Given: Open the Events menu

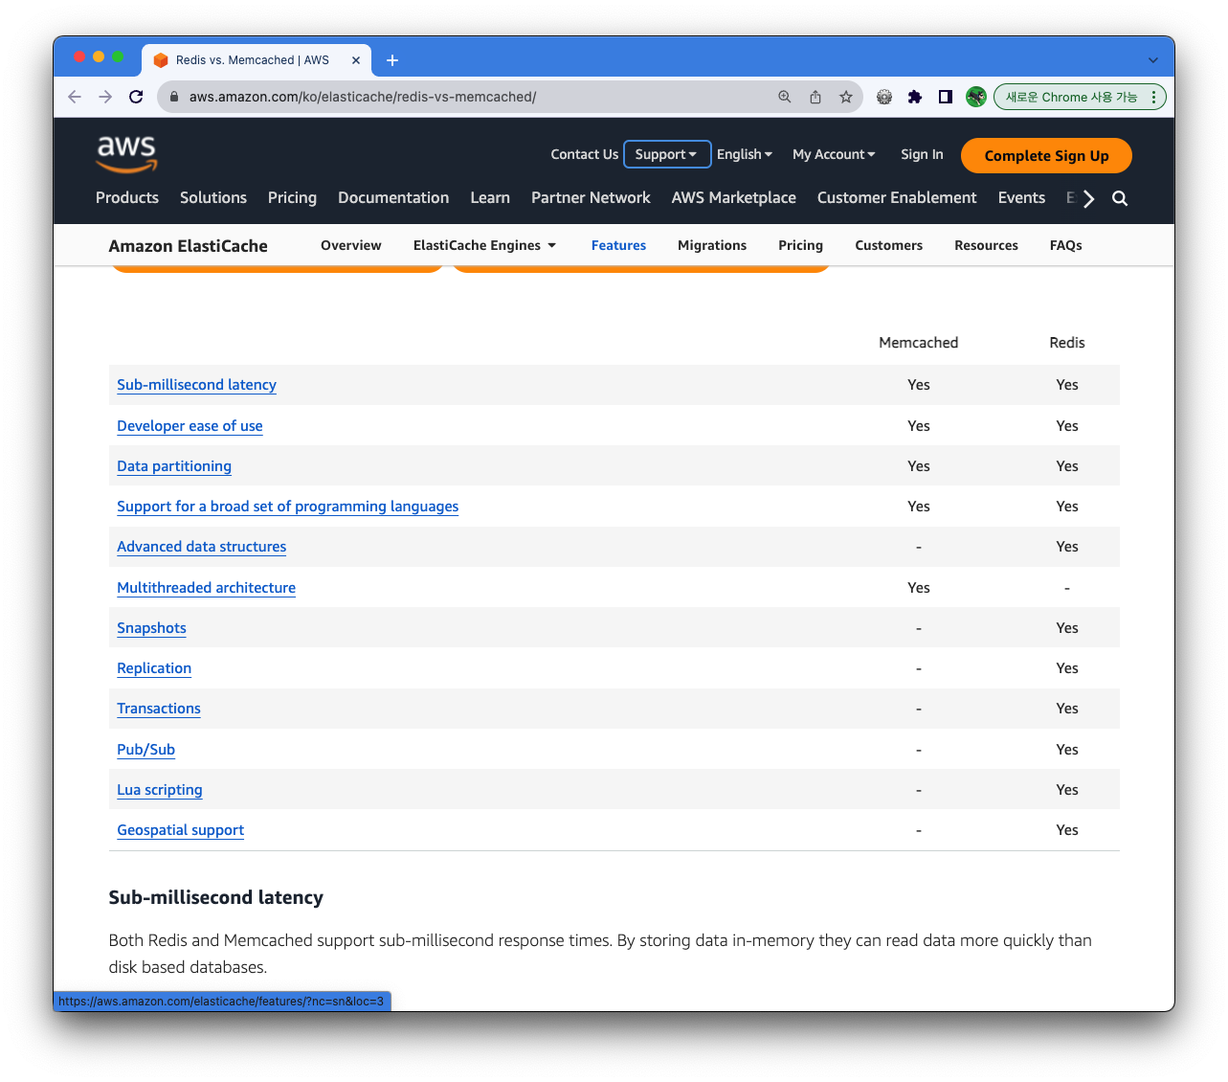Looking at the screenshot, I should click(1021, 197).
